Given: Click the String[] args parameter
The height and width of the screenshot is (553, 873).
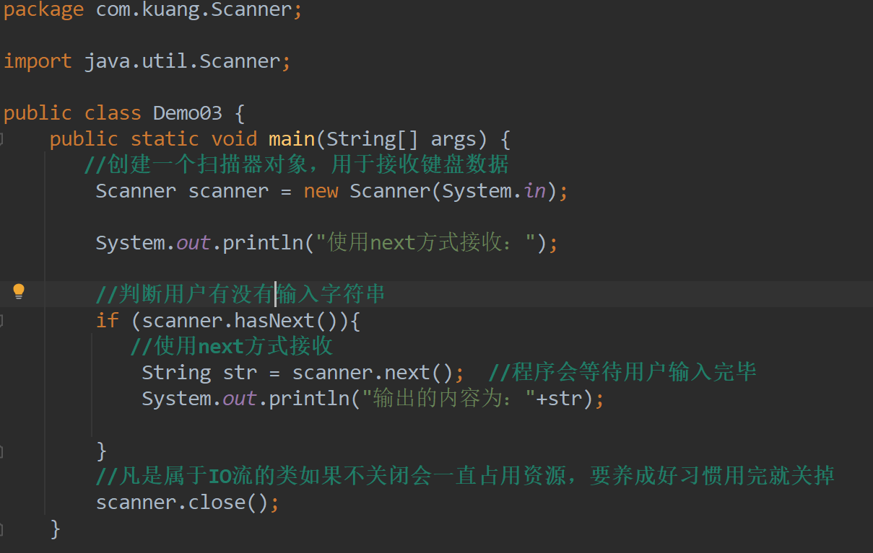Looking at the screenshot, I should coord(401,138).
